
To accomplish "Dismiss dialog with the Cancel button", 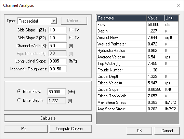I will (x=167, y=131).
